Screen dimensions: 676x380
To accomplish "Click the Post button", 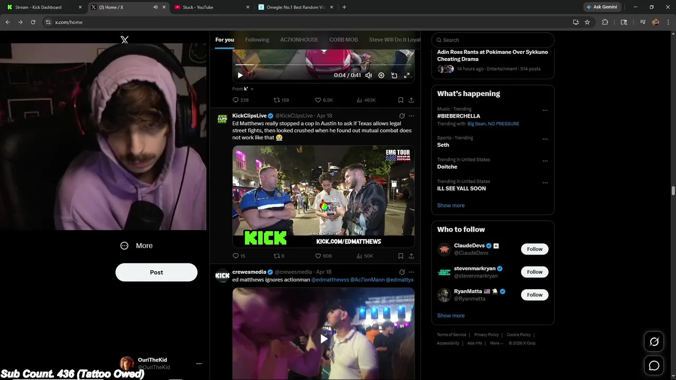I will [x=156, y=272].
